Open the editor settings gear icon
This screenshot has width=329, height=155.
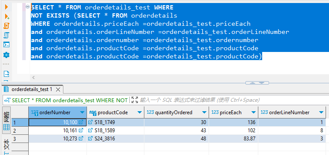tap(6, 55)
